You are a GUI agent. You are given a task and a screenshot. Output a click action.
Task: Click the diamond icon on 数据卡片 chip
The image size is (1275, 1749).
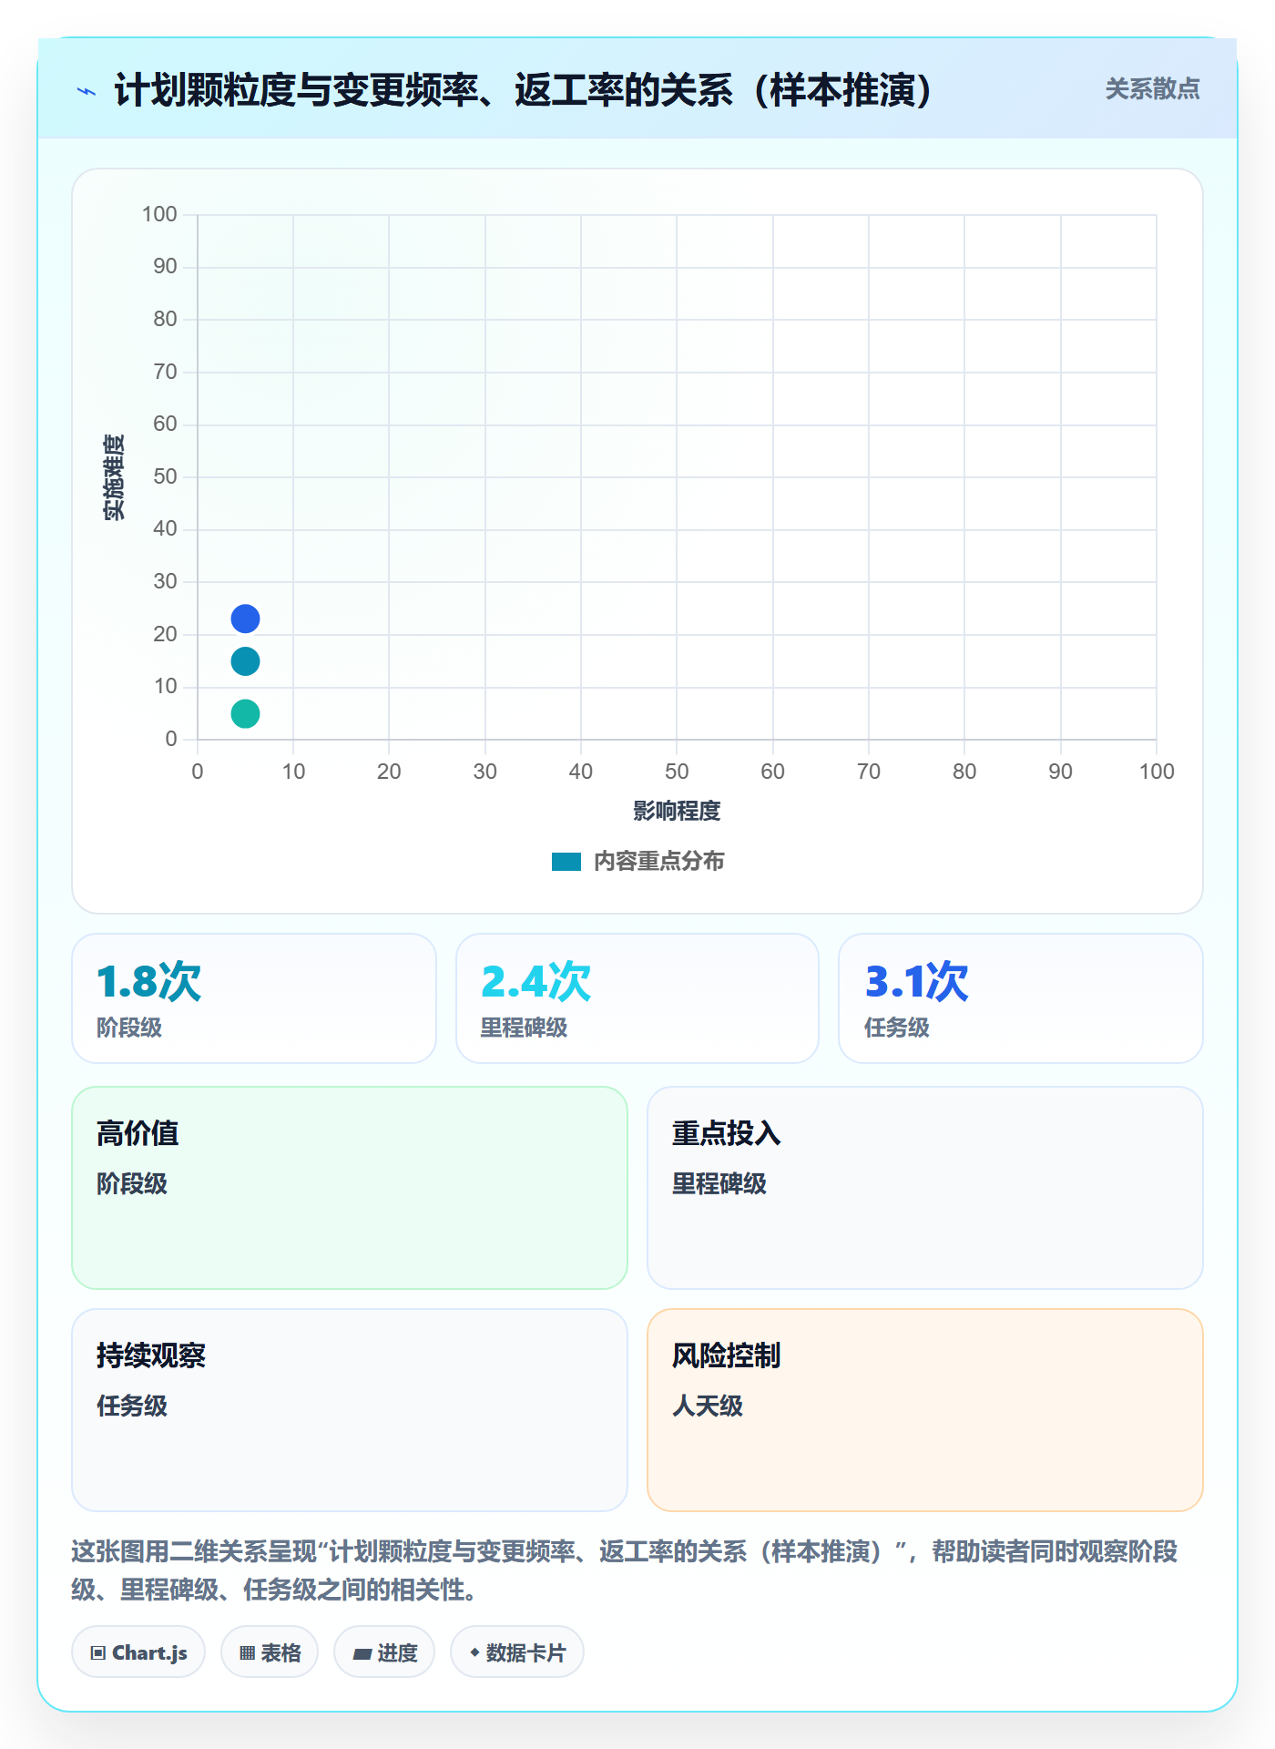click(474, 1652)
